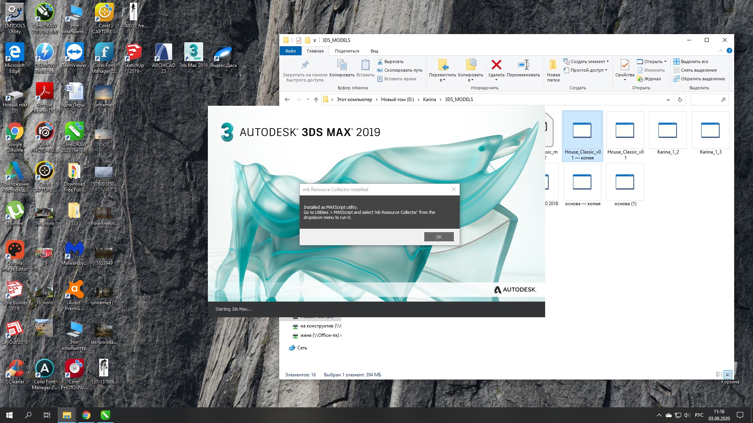Click the Network item in the navigation pane

302,348
